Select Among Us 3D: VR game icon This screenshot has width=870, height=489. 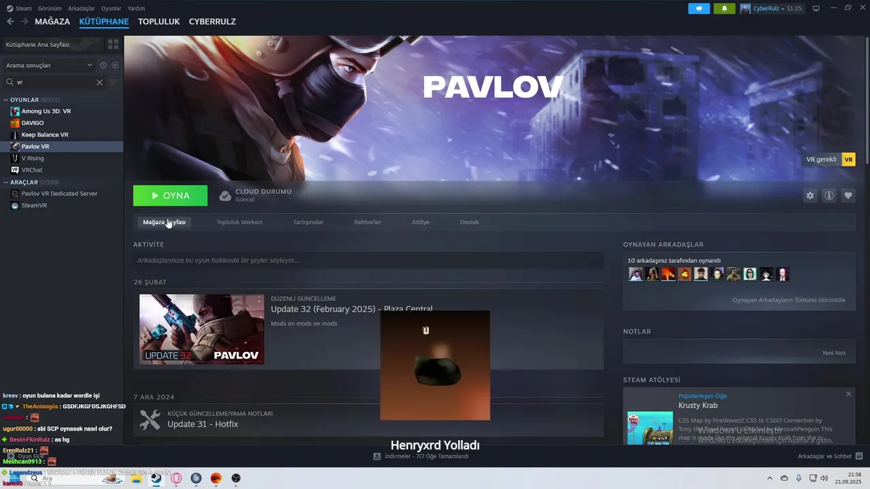15,111
